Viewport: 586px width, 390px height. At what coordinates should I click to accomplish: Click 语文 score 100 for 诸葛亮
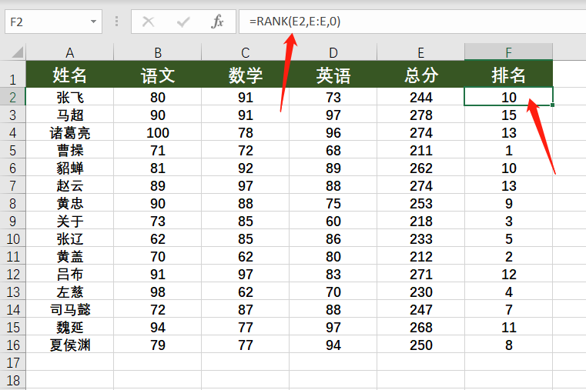tap(157, 132)
